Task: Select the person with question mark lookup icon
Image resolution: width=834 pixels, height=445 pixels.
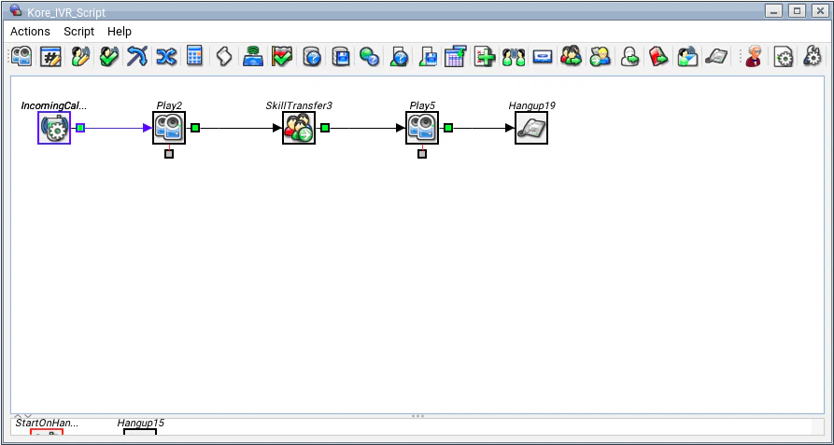Action: [x=399, y=56]
